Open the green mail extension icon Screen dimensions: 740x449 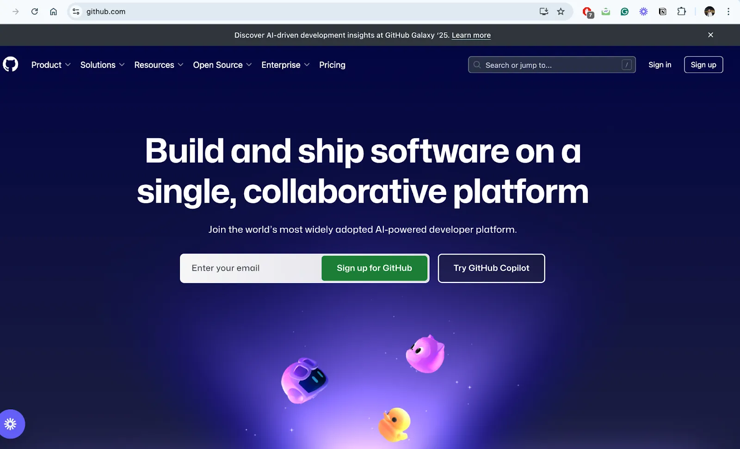point(606,12)
